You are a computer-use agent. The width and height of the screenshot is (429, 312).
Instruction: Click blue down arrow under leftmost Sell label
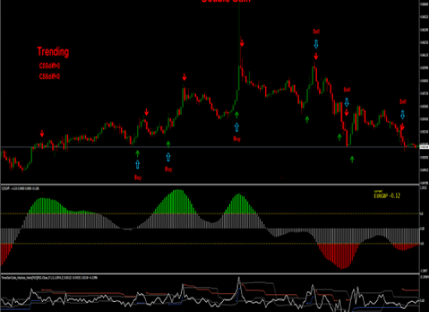click(x=316, y=44)
